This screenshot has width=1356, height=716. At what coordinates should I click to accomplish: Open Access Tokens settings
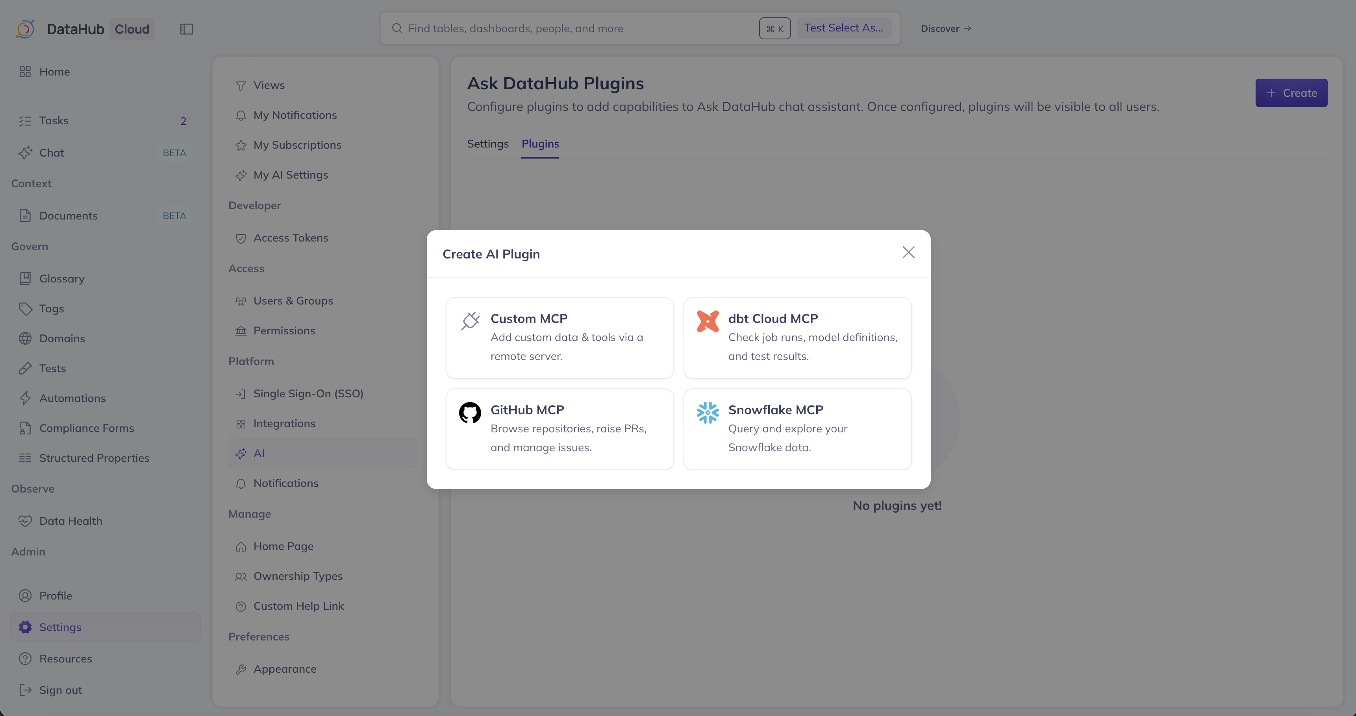(291, 238)
